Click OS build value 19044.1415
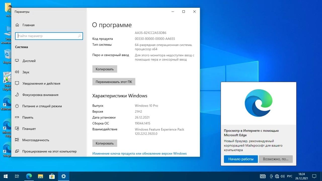The width and height of the screenshot is (322, 181). [x=142, y=123]
